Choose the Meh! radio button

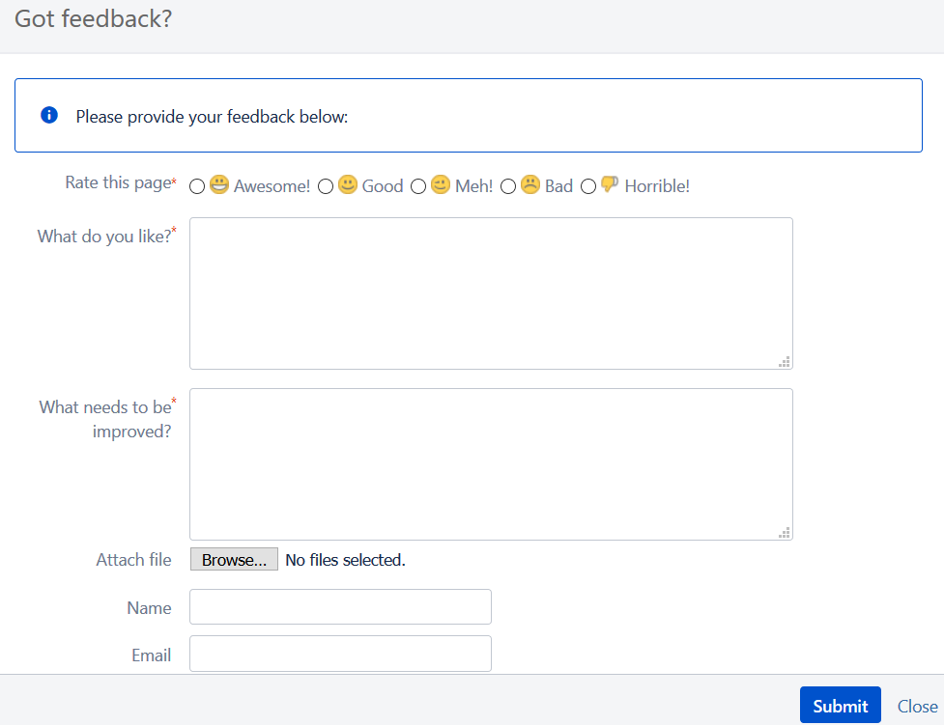[418, 186]
